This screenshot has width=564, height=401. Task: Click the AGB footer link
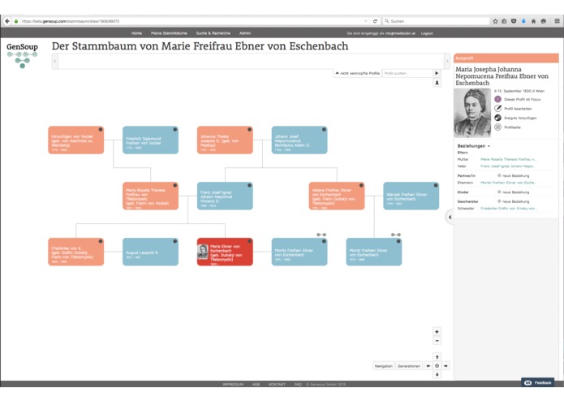(256, 385)
